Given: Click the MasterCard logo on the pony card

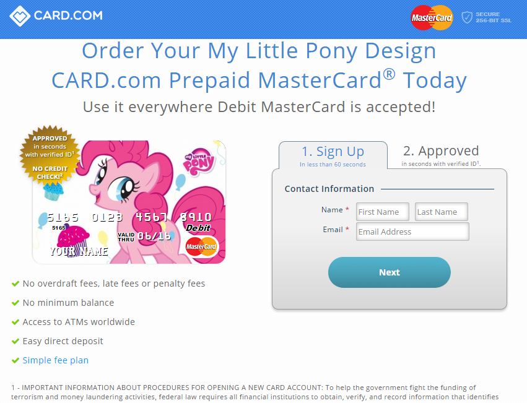Looking at the screenshot, I should pos(201,246).
